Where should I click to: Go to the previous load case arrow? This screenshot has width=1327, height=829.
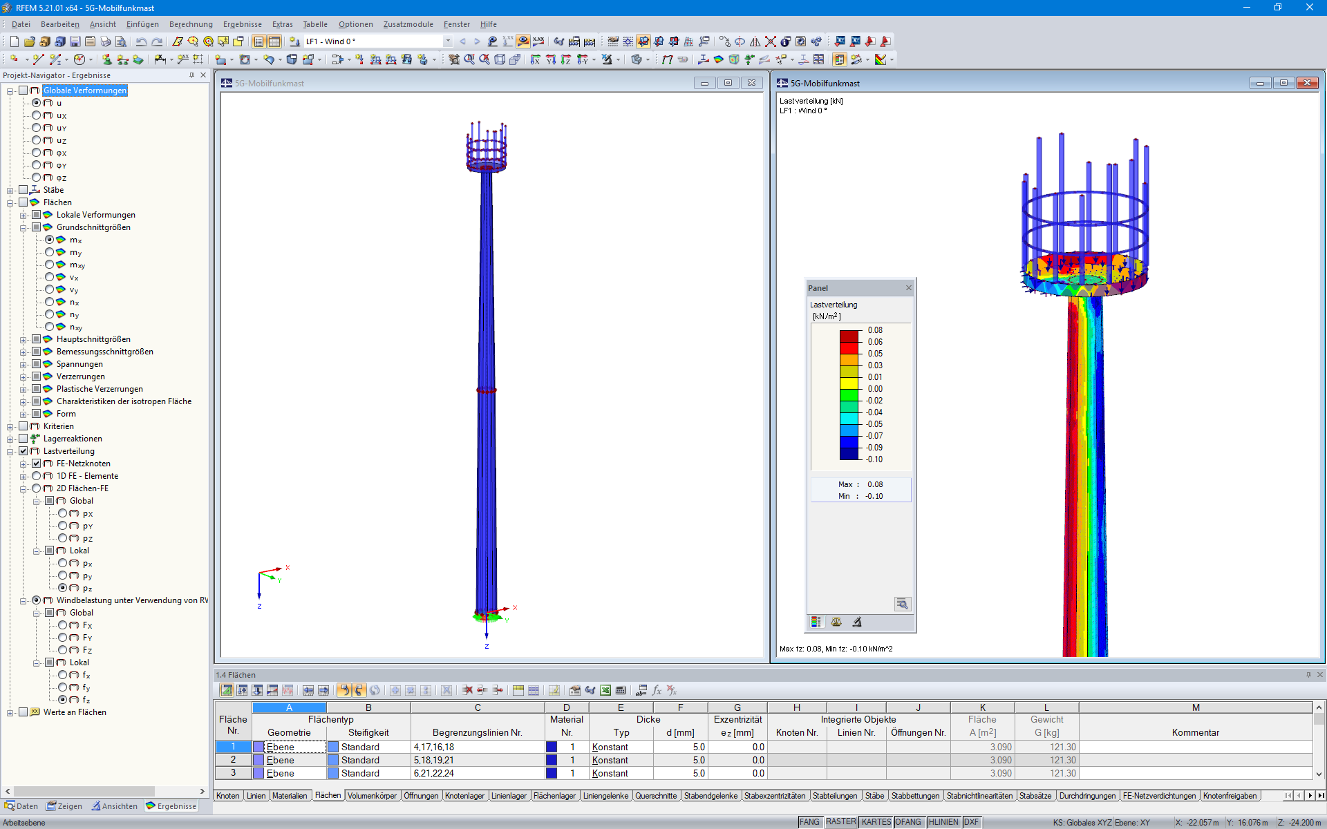click(x=462, y=41)
